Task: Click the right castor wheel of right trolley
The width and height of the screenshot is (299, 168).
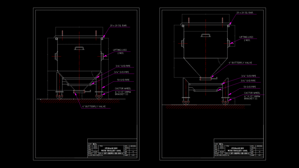Action: (x=225, y=102)
